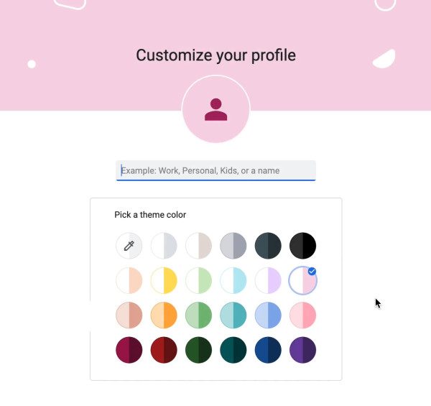The image size is (431, 406).
Task: Pick the dark purple theme color
Action: click(302, 350)
